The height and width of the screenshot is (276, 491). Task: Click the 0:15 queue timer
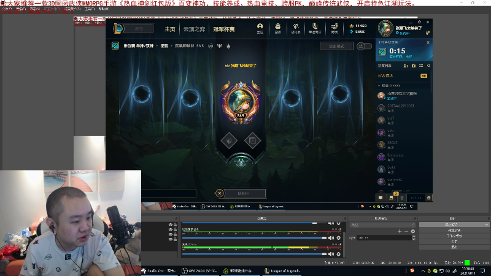(397, 51)
